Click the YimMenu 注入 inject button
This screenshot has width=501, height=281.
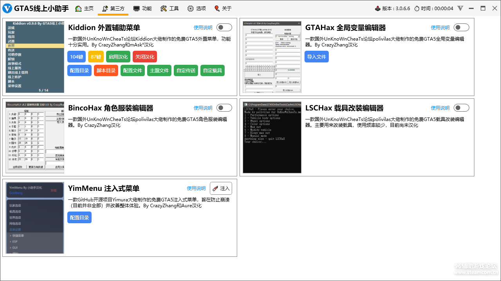[x=221, y=188]
